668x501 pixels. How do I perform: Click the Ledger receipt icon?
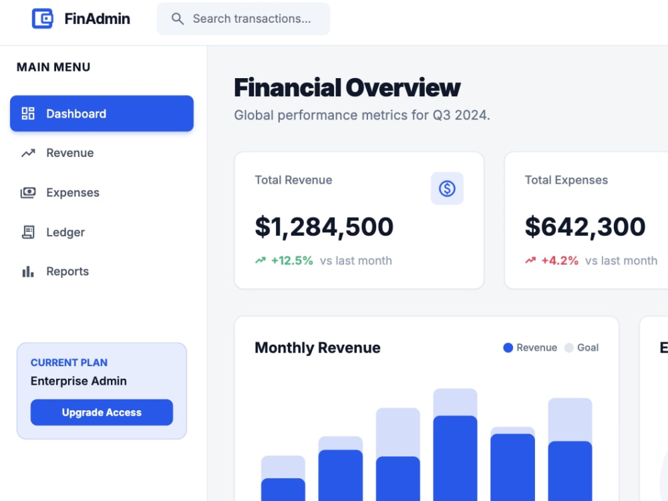[28, 232]
